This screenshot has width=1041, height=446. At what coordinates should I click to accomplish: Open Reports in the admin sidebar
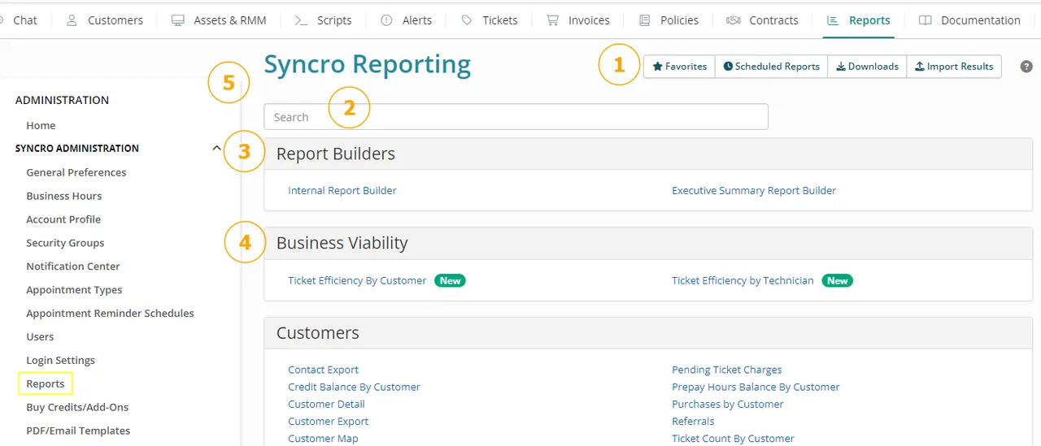(x=46, y=383)
